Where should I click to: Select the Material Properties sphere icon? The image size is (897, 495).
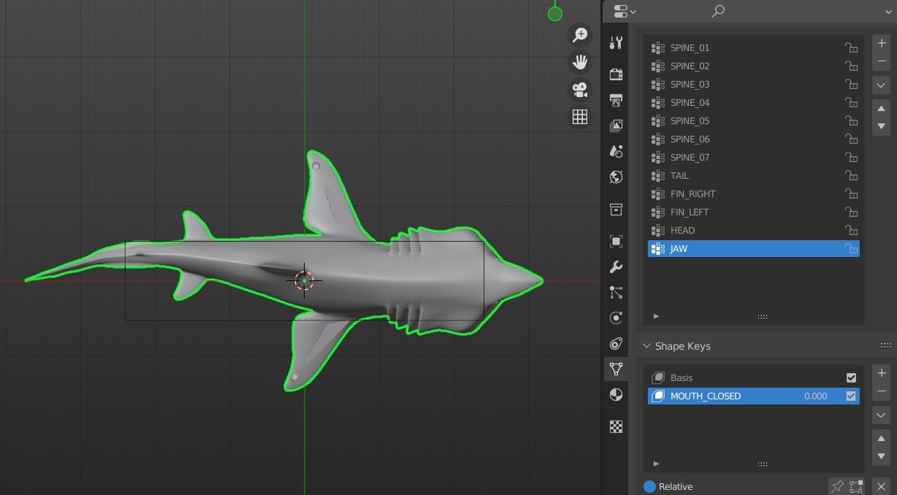tap(616, 395)
